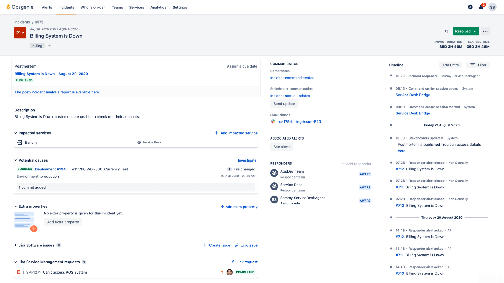Expand the Potential causes section

pyautogui.click(x=15, y=160)
